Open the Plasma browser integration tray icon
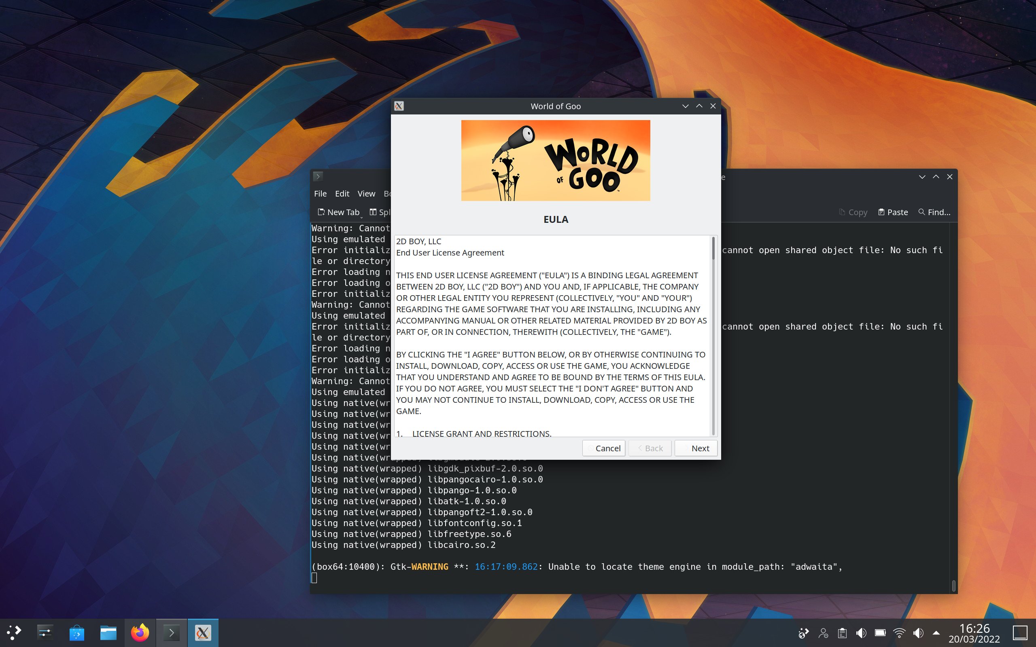The image size is (1036, 647). (804, 633)
